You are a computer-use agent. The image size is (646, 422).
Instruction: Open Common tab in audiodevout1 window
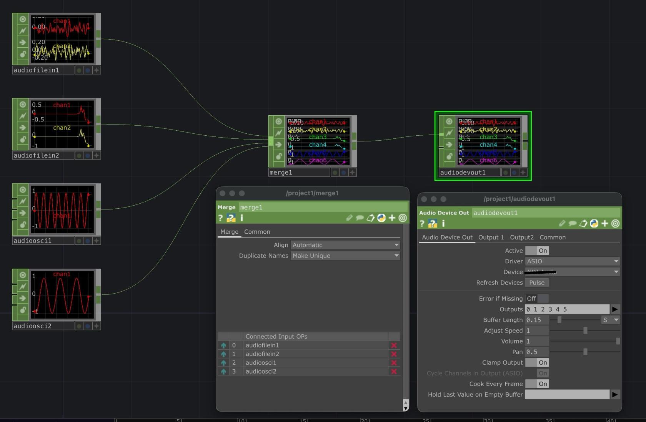(553, 238)
